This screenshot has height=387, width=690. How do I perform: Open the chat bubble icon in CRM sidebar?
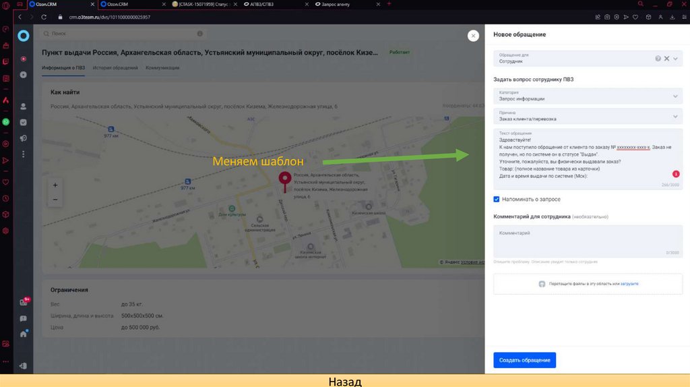point(24,318)
